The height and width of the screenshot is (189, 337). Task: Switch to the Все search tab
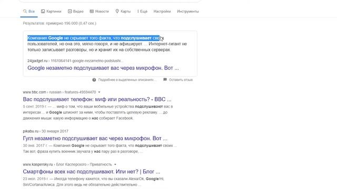pyautogui.click(x=29, y=12)
